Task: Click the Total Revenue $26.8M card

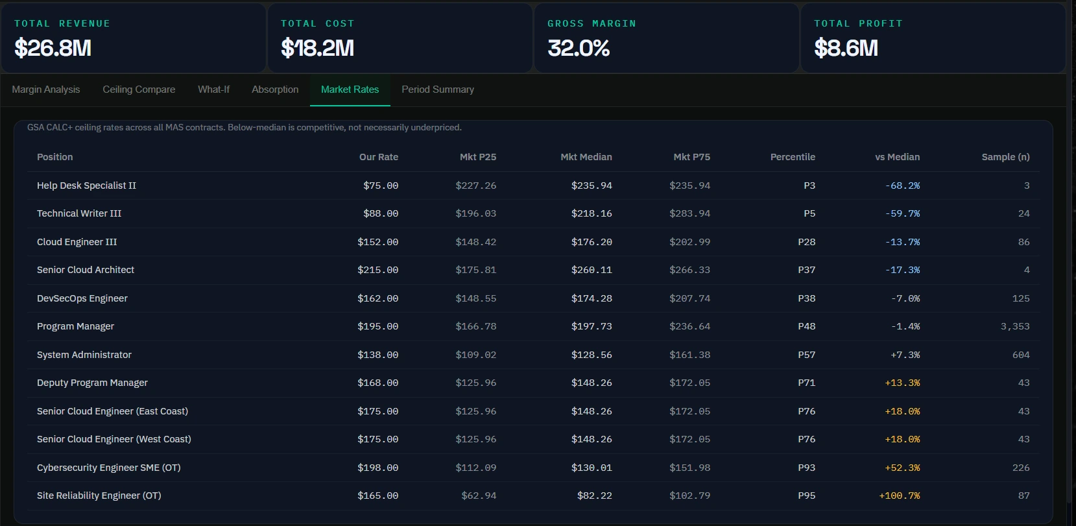Action: pos(134,38)
